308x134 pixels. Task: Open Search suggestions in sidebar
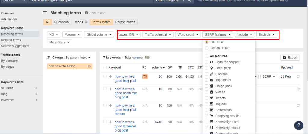(15, 46)
